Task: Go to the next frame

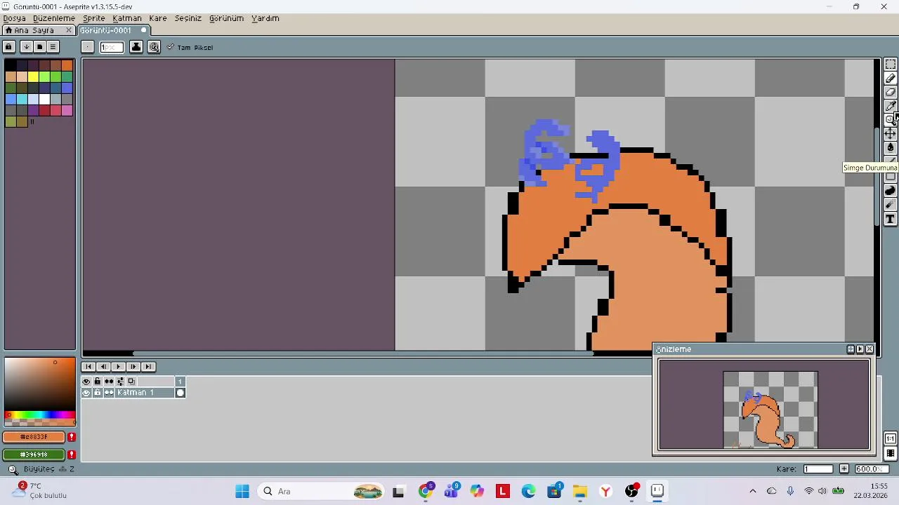Action: tap(133, 367)
